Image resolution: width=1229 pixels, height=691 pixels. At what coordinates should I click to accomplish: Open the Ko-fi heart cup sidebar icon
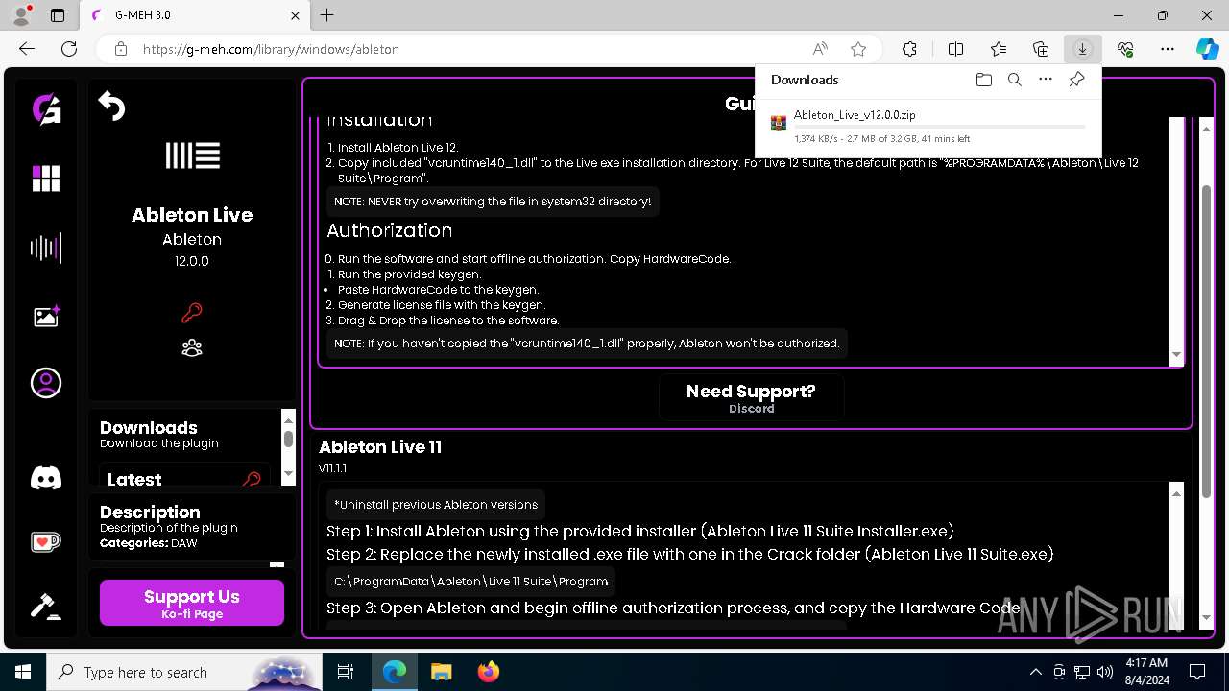click(x=46, y=542)
